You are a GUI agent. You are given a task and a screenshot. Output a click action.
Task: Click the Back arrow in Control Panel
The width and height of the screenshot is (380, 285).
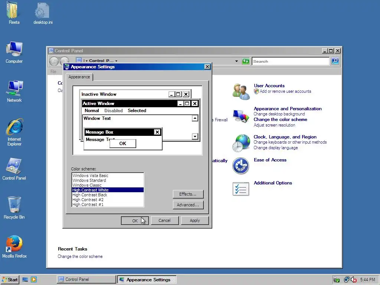[x=54, y=61]
